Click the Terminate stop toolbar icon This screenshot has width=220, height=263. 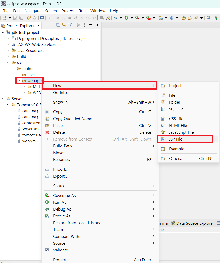pyautogui.click(x=69, y=18)
